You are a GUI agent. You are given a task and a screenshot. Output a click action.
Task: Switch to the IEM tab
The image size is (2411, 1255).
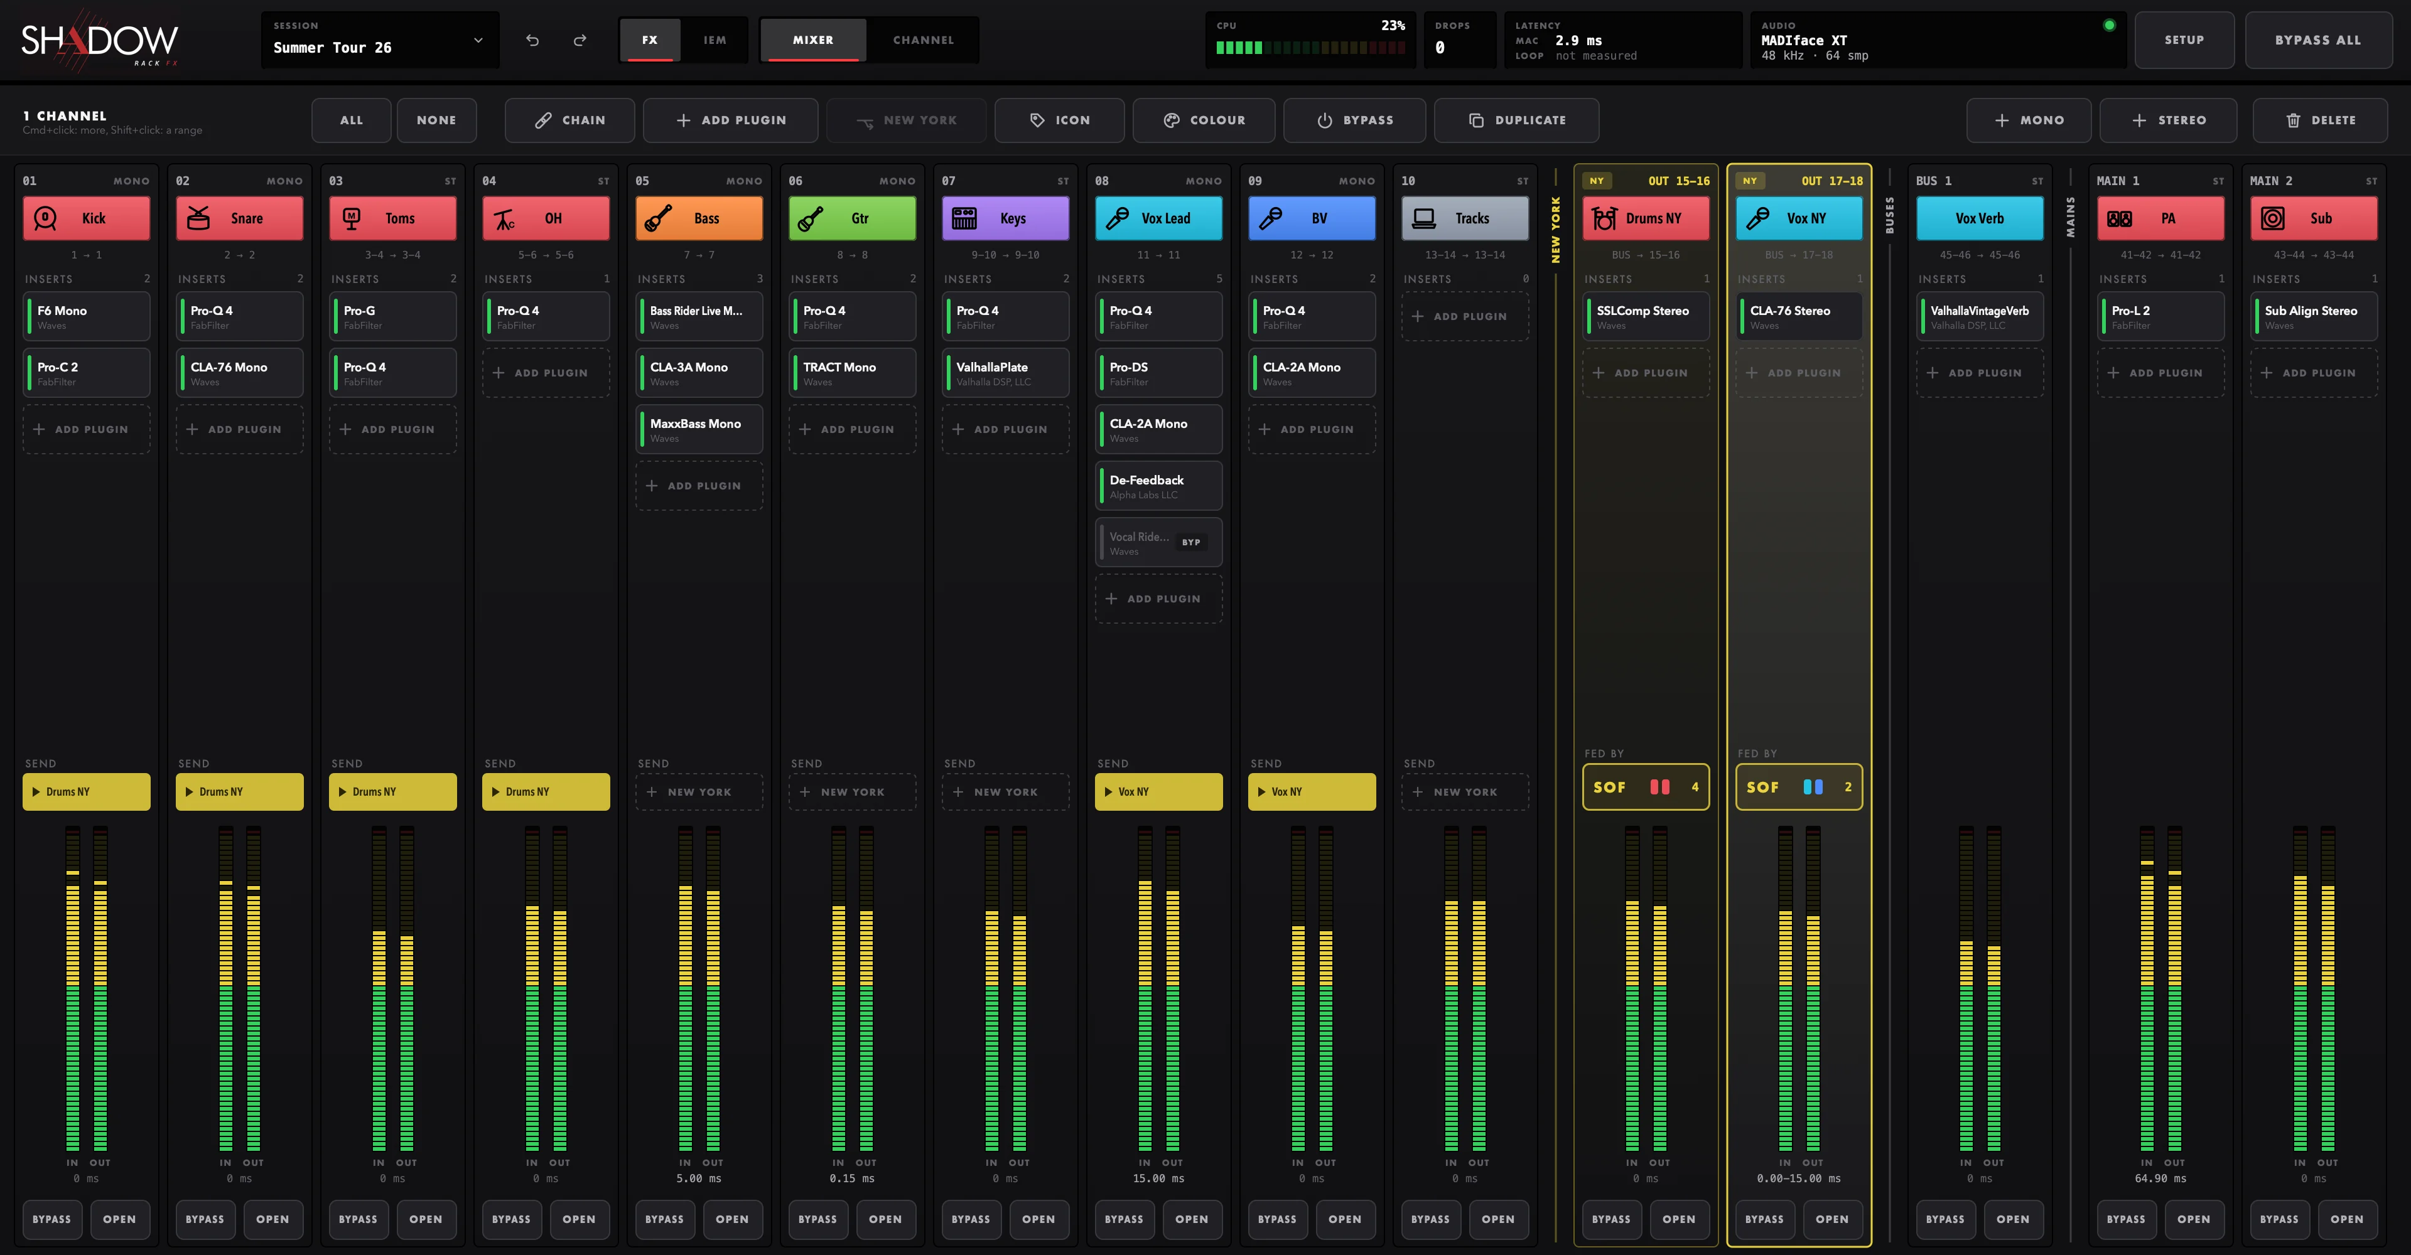click(x=715, y=40)
